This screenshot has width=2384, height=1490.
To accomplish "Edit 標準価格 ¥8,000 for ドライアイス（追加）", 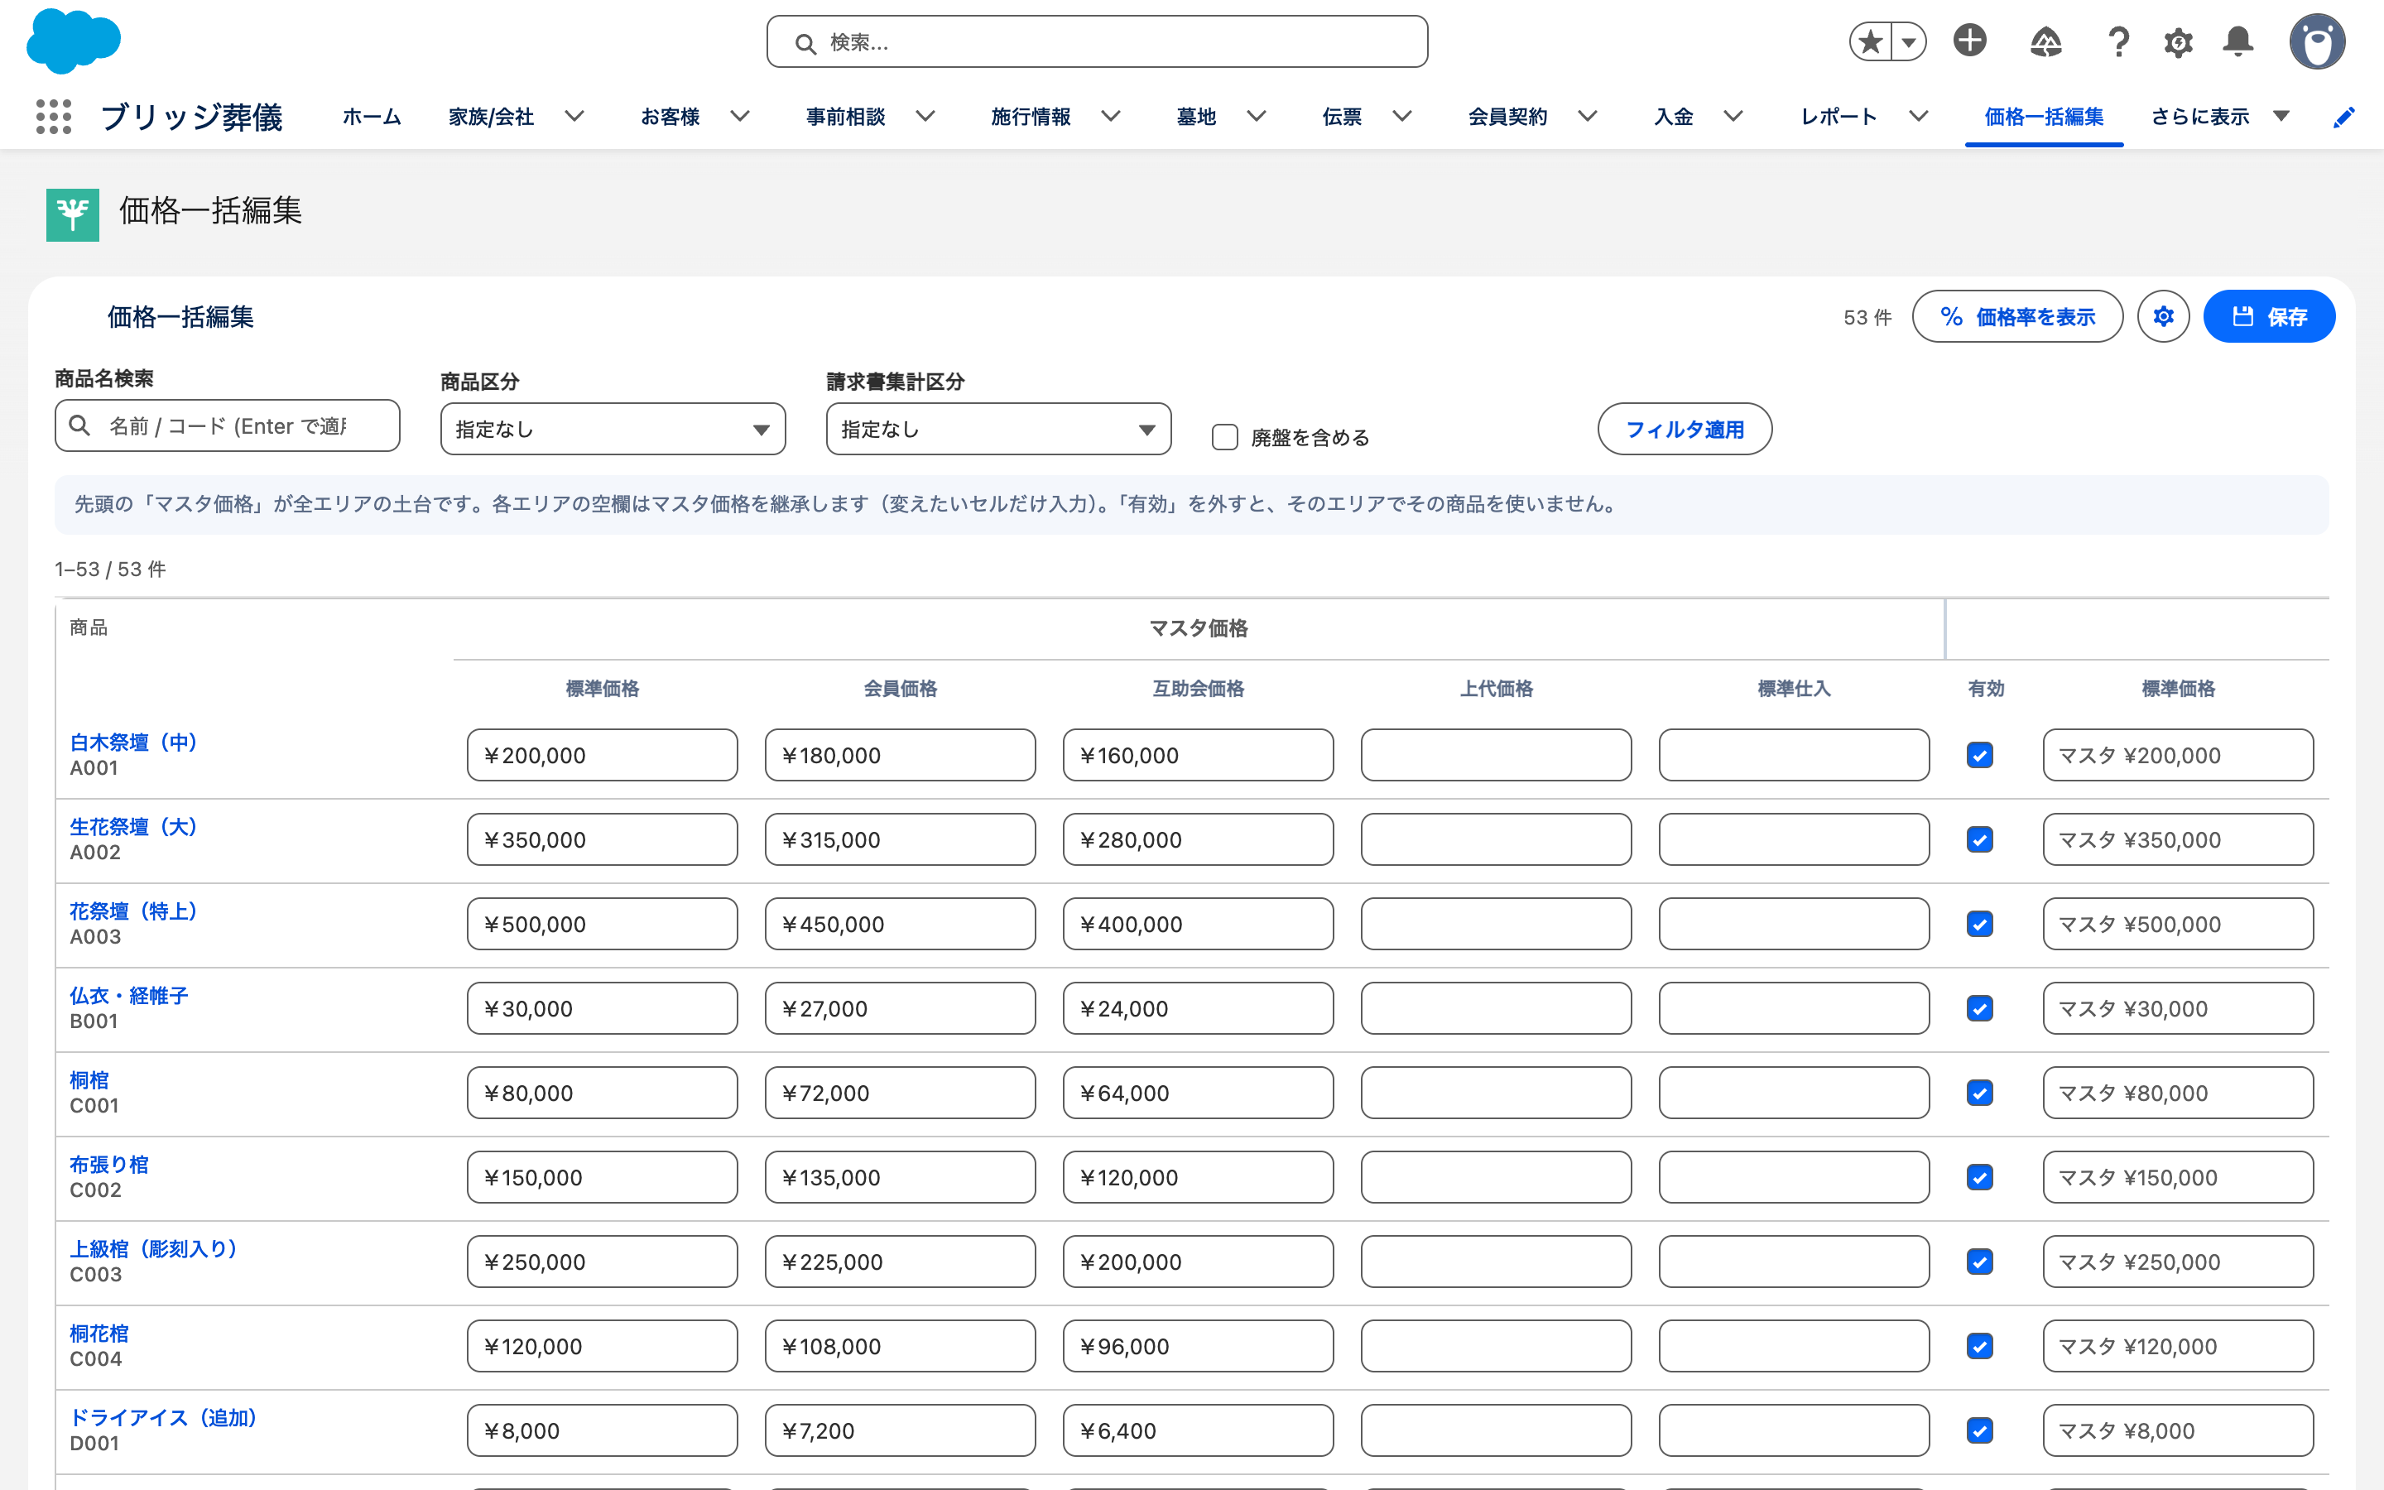I will [x=602, y=1431].
